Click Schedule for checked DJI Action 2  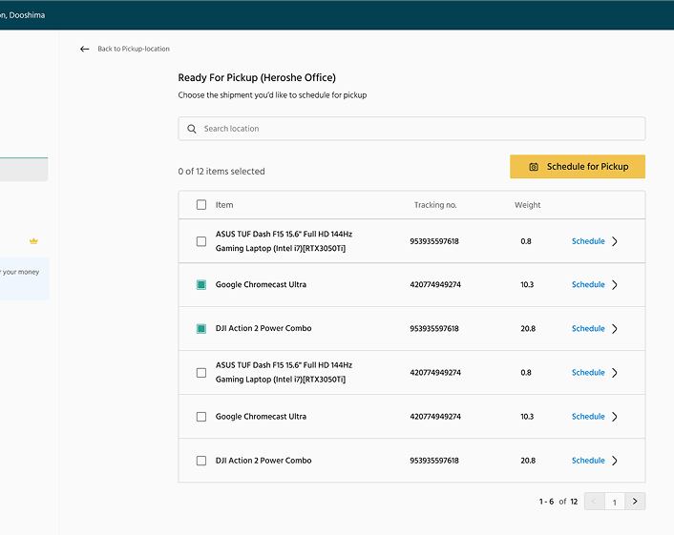pos(588,328)
